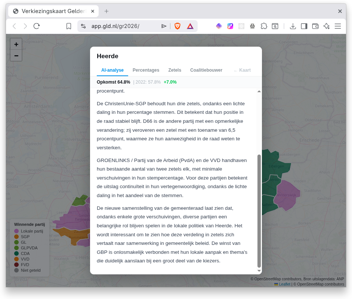This screenshot has width=352, height=299.
Task: Open the browser hamburger menu
Action: [x=337, y=26]
